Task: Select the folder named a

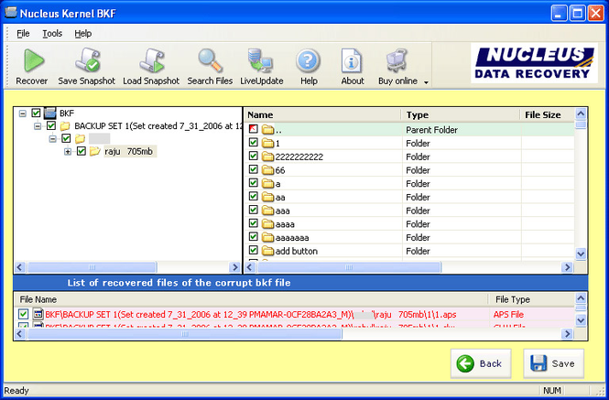Action: tap(277, 184)
